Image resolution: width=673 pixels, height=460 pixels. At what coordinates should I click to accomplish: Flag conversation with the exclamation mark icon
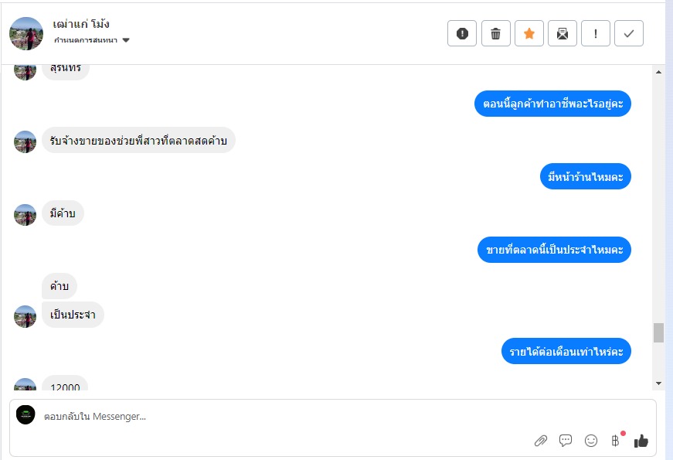click(x=595, y=33)
